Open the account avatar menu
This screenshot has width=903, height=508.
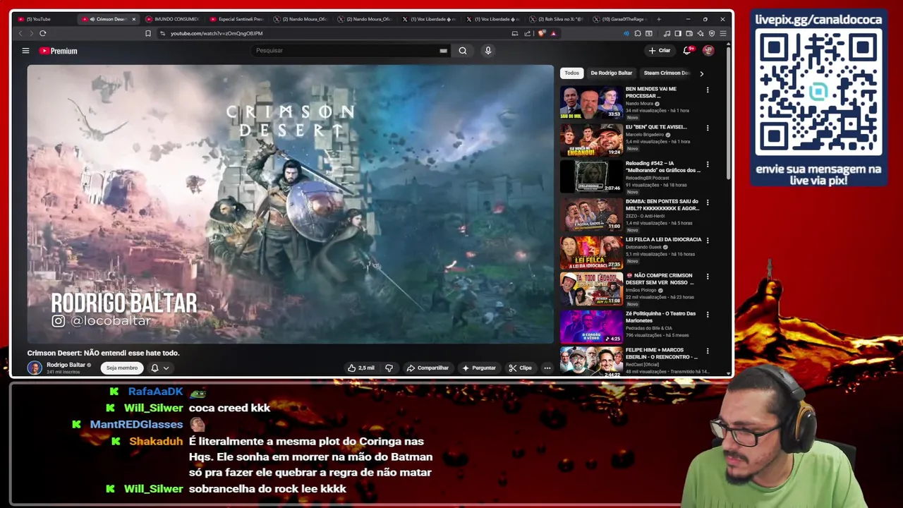click(708, 51)
